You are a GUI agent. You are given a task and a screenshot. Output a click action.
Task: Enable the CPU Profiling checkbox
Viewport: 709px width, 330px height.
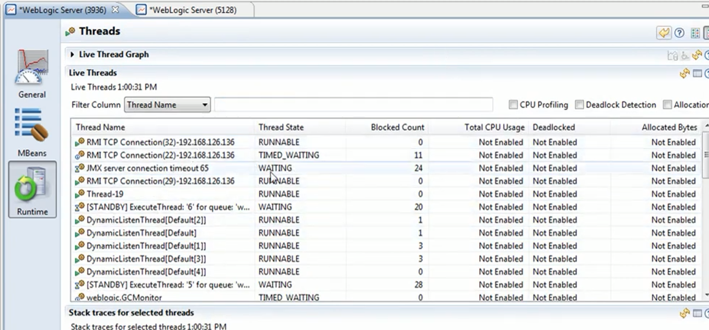pyautogui.click(x=513, y=105)
